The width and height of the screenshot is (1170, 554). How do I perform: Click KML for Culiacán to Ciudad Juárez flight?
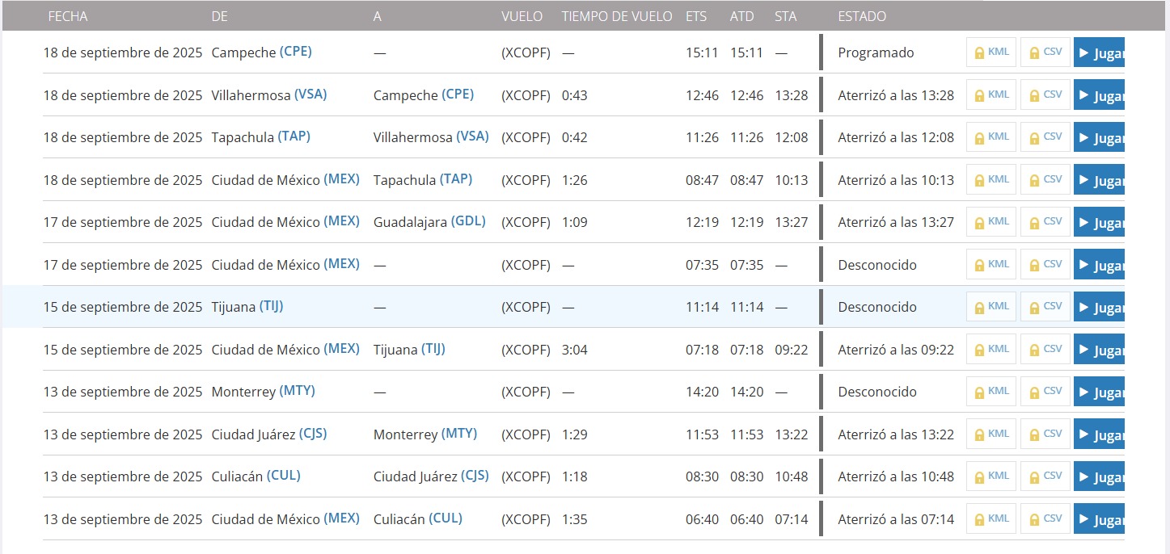point(991,476)
